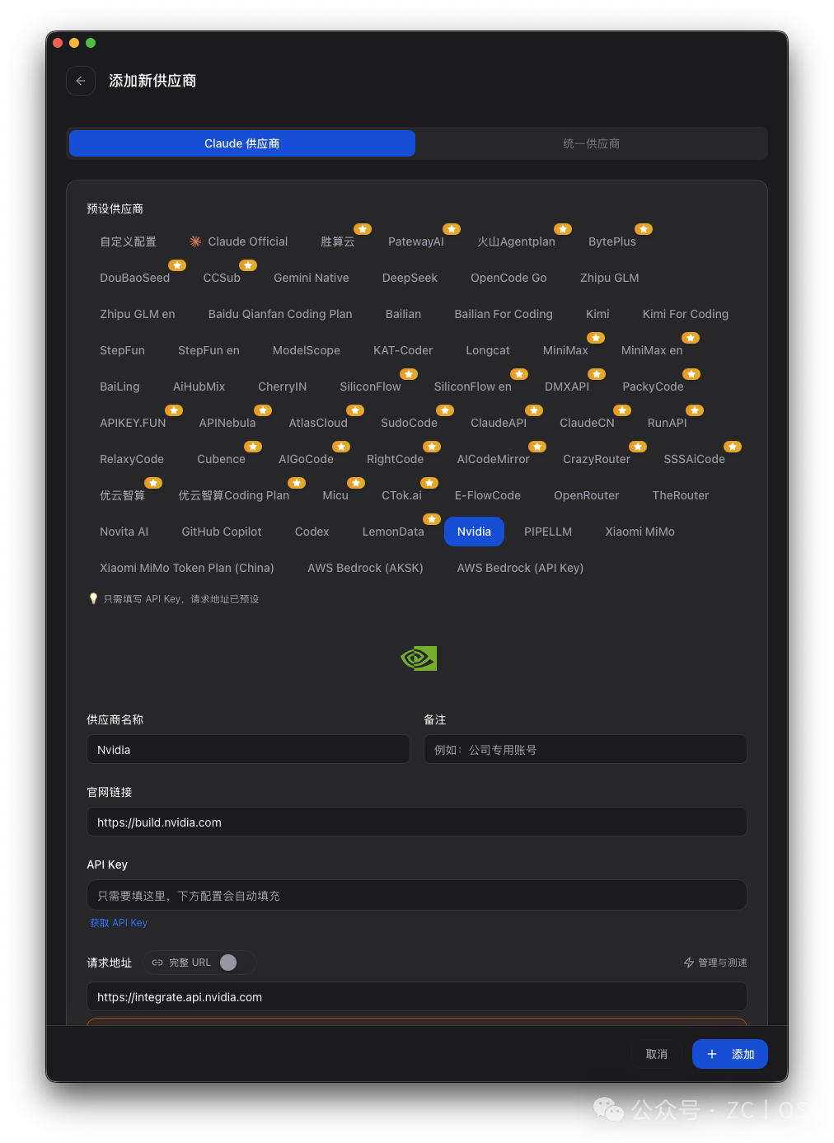Click the API Key input field
Image resolution: width=834 pixels, height=1143 pixels.
(417, 895)
